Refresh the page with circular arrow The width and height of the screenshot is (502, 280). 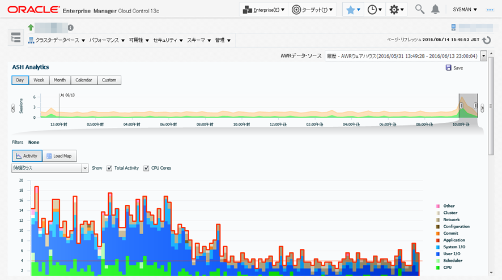pyautogui.click(x=487, y=40)
